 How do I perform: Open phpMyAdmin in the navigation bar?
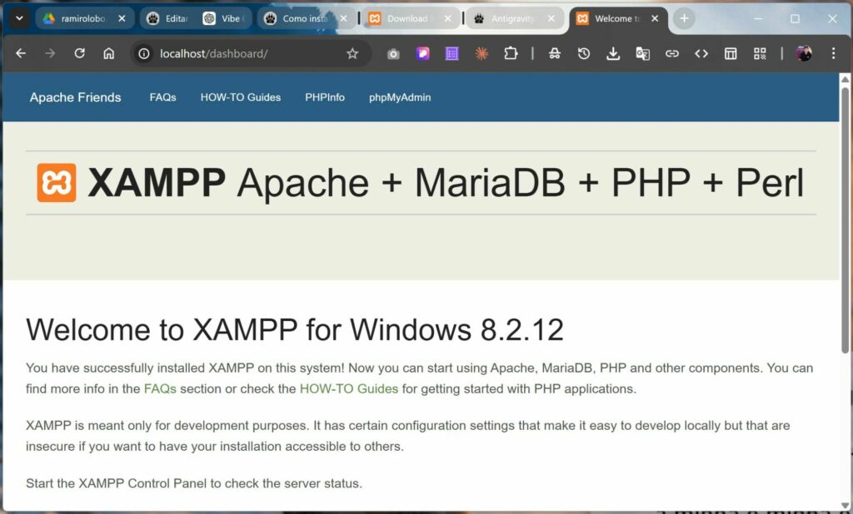coord(400,97)
